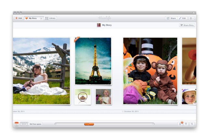Click the Edit pencil button
The height and width of the screenshot is (138, 208).
(x=182, y=18)
